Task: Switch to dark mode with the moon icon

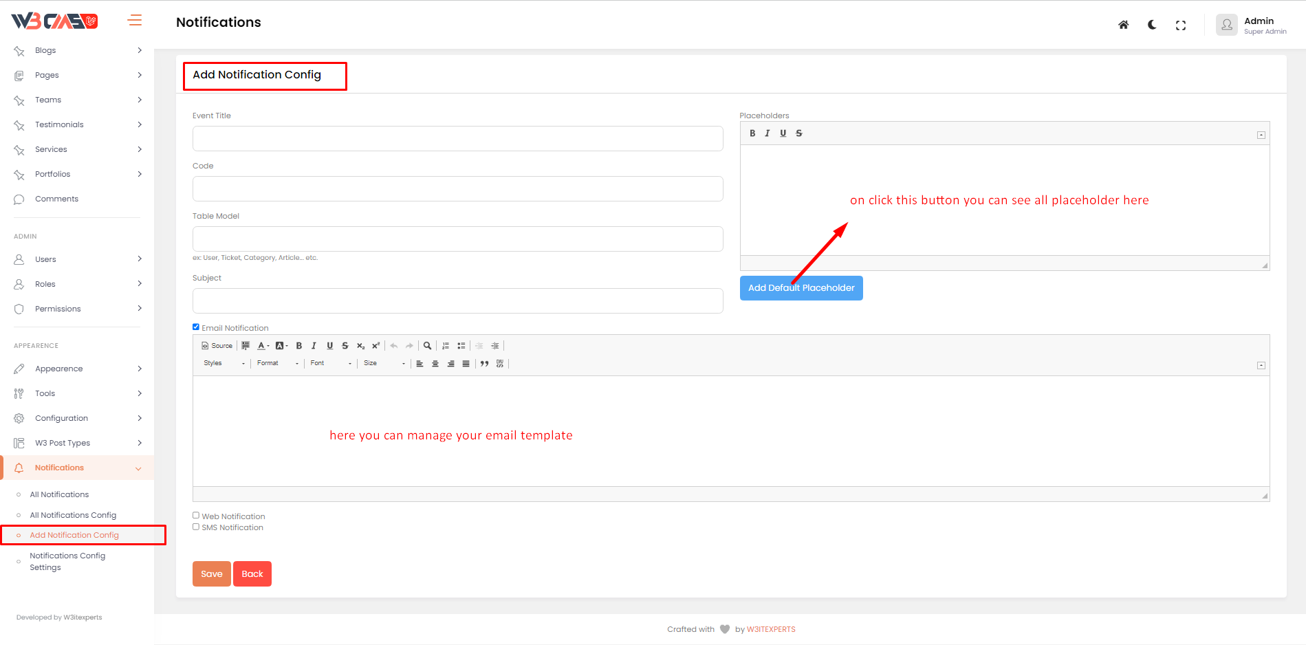Action: pyautogui.click(x=1152, y=25)
